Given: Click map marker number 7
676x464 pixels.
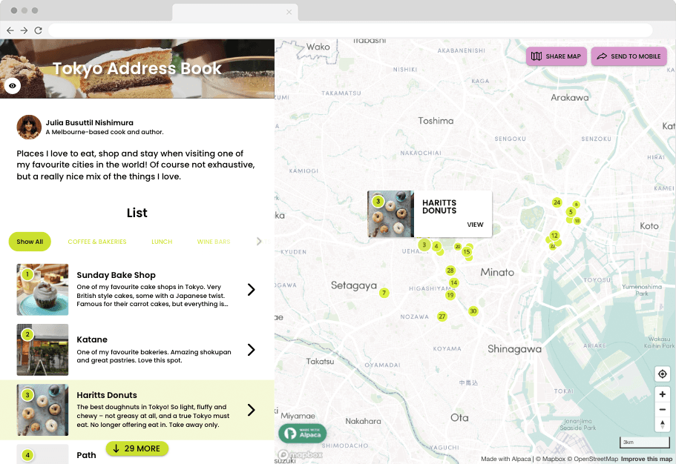Looking at the screenshot, I should (384, 293).
